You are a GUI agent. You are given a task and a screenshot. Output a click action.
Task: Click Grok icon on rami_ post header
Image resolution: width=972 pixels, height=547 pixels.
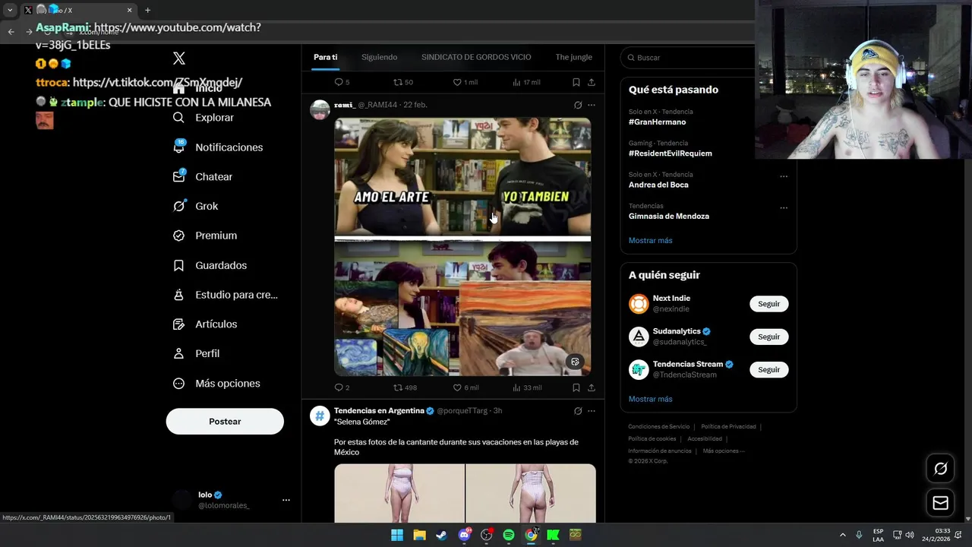[x=578, y=105]
